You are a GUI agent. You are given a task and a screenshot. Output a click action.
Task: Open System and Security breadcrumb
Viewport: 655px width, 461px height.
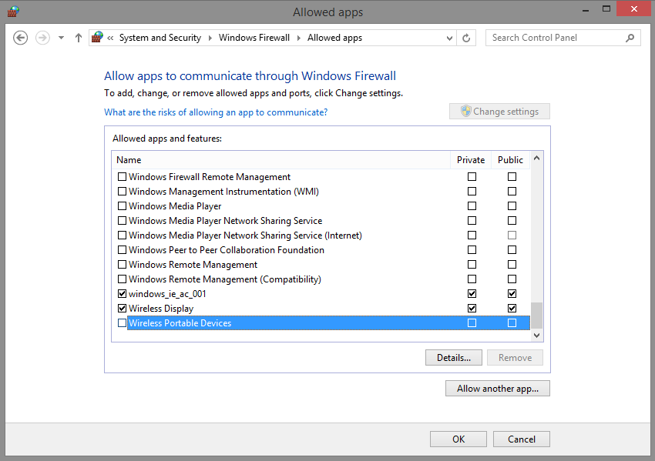(160, 38)
